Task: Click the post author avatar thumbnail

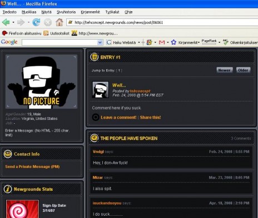Action: (101, 90)
